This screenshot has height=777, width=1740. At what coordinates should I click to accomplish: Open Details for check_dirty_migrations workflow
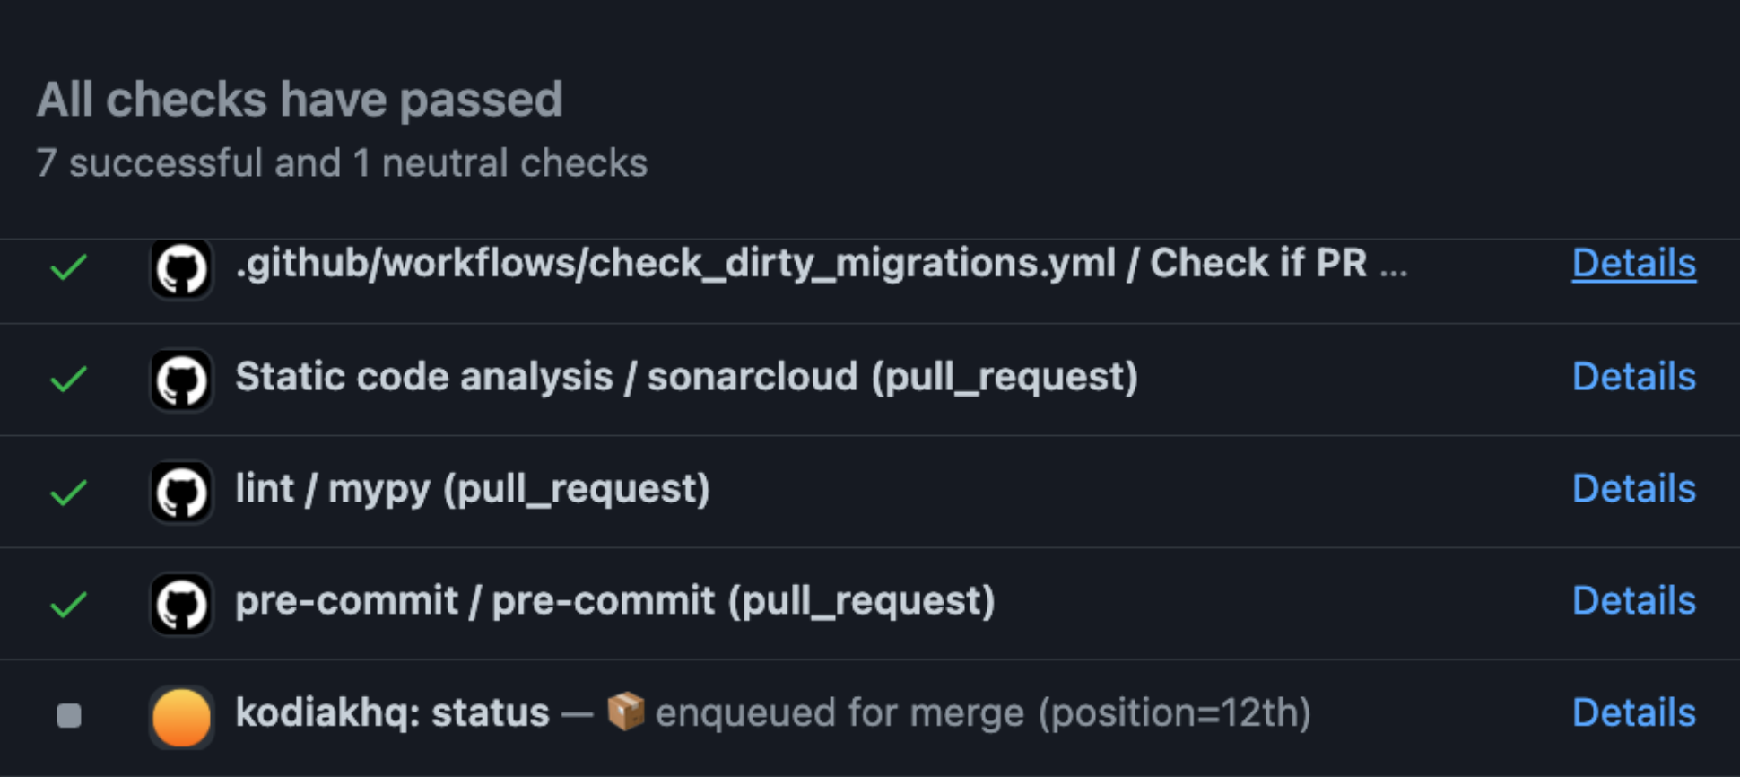[x=1633, y=264]
